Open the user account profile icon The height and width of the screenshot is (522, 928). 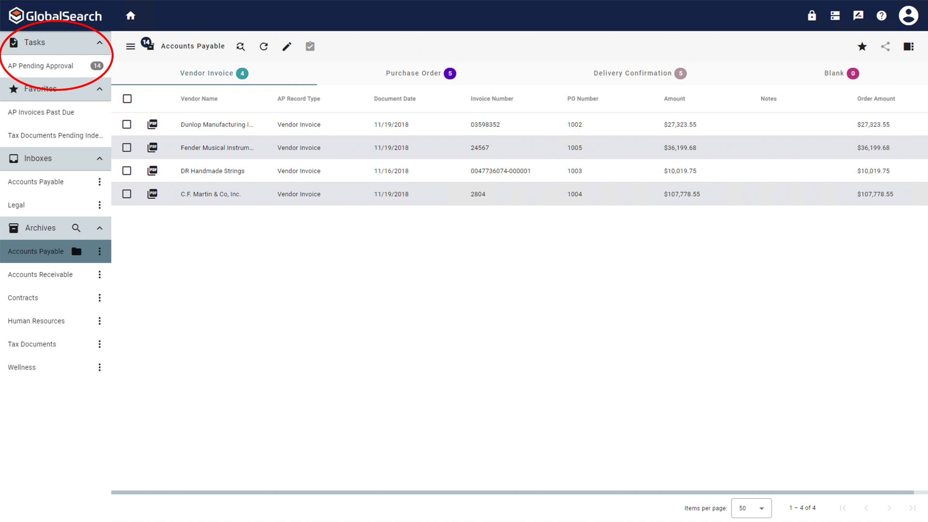coord(908,15)
